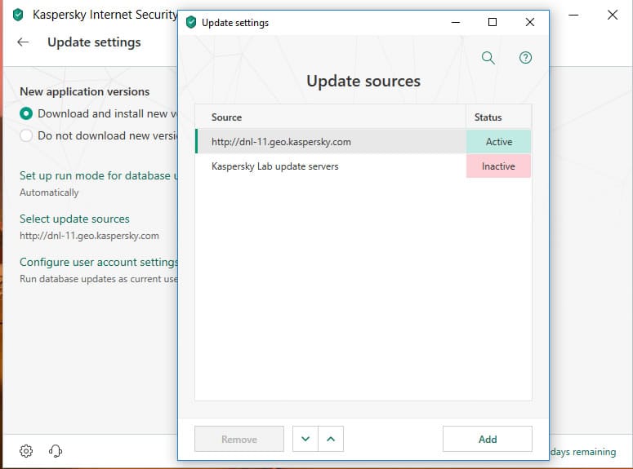This screenshot has height=469, width=633.
Task: Open Set up run mode for database link
Action: 95,175
